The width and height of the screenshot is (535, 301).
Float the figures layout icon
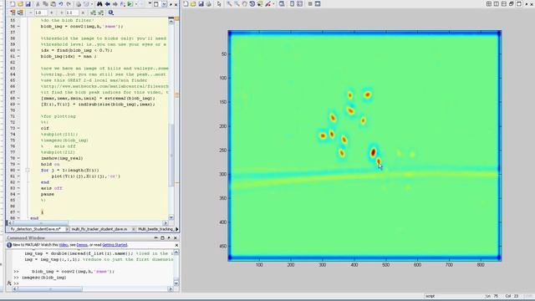pos(511,3)
